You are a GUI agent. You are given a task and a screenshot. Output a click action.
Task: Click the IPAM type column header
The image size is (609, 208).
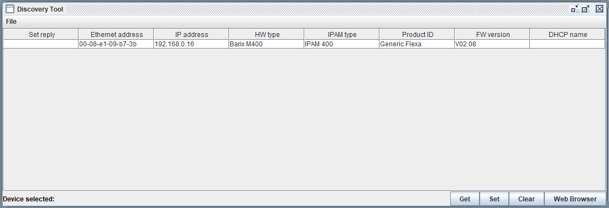click(x=342, y=34)
